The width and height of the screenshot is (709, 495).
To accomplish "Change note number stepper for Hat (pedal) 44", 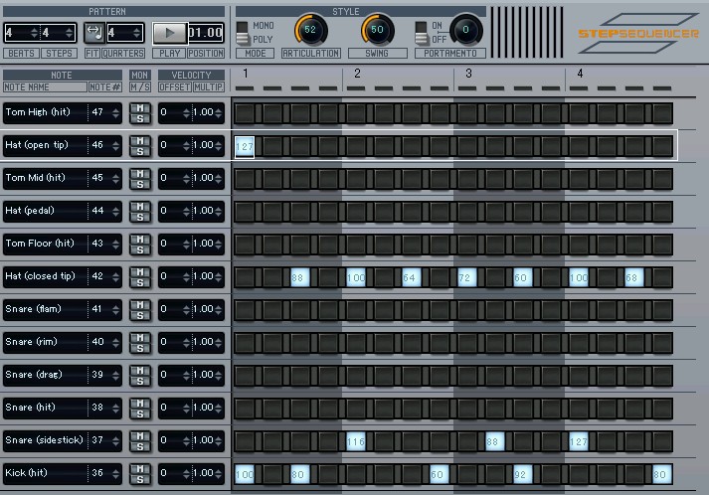I will pos(115,212).
